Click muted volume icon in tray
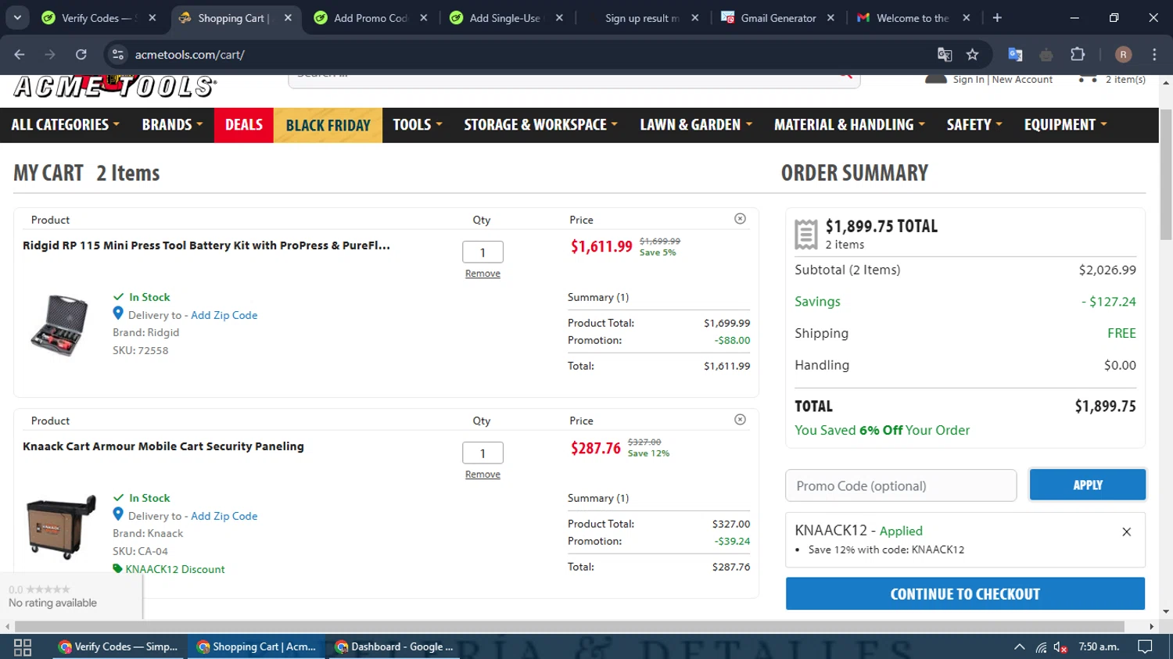 [x=1060, y=646]
